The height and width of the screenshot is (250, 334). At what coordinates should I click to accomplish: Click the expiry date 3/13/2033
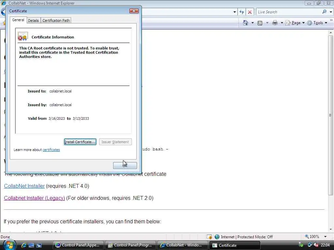point(81,118)
